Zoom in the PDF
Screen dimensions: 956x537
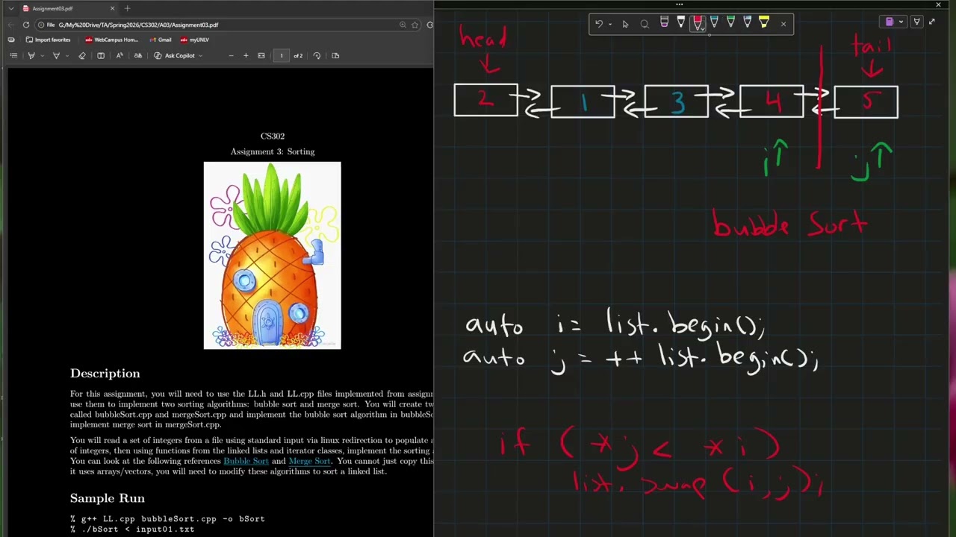pos(246,55)
